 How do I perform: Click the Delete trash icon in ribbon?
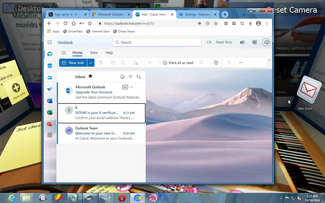click(x=101, y=63)
